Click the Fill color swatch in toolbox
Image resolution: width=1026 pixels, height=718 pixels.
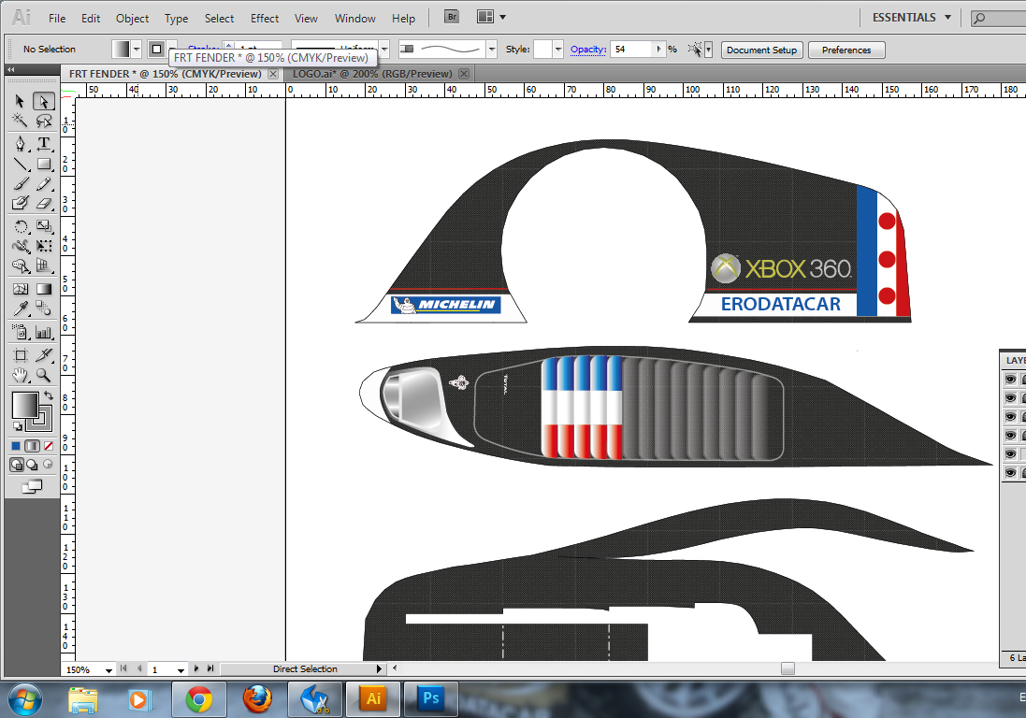[x=23, y=404]
